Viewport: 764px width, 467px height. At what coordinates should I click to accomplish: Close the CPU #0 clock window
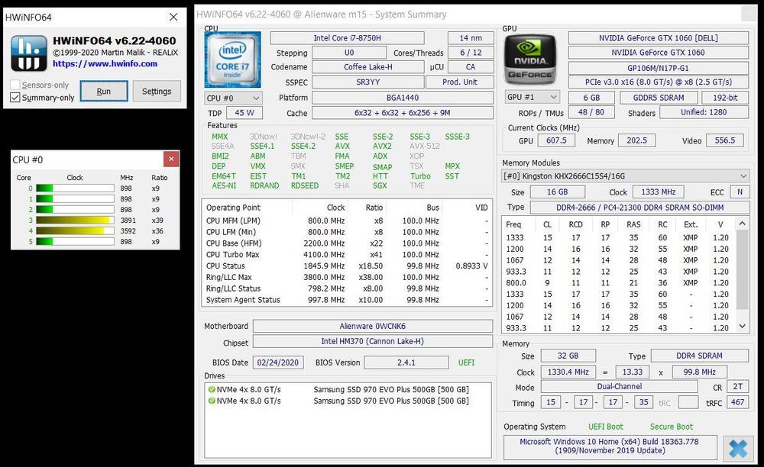[x=172, y=159]
